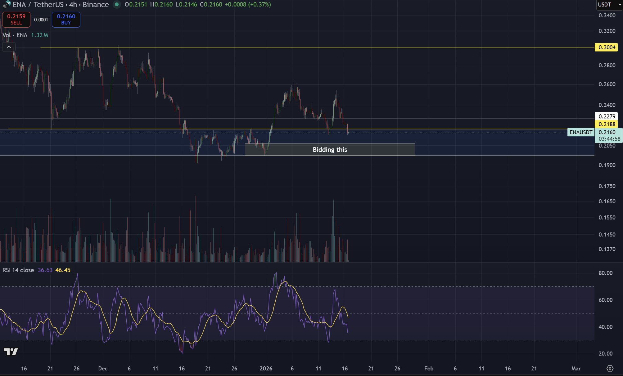This screenshot has width=623, height=376.
Task: Select the Vol · ENA indicator legend
Action: (x=15, y=35)
